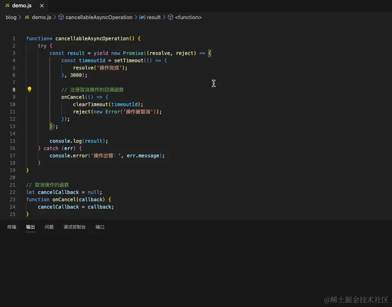Click the 3000 number on line 6

pos(76,75)
